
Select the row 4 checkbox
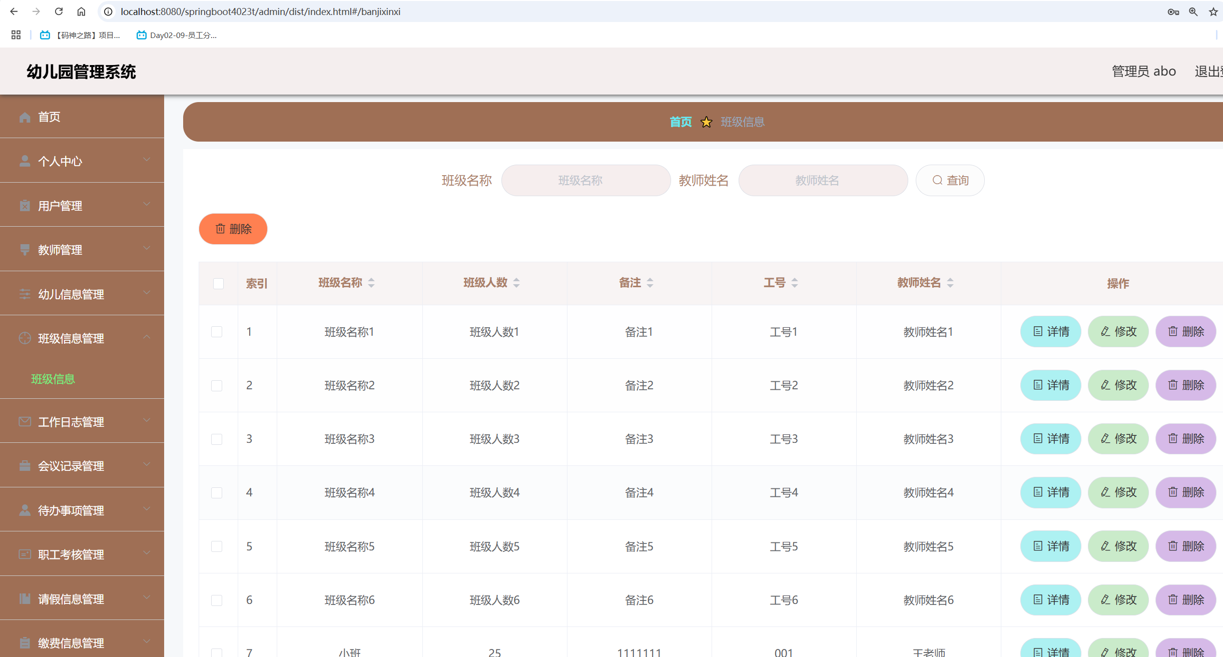(217, 493)
